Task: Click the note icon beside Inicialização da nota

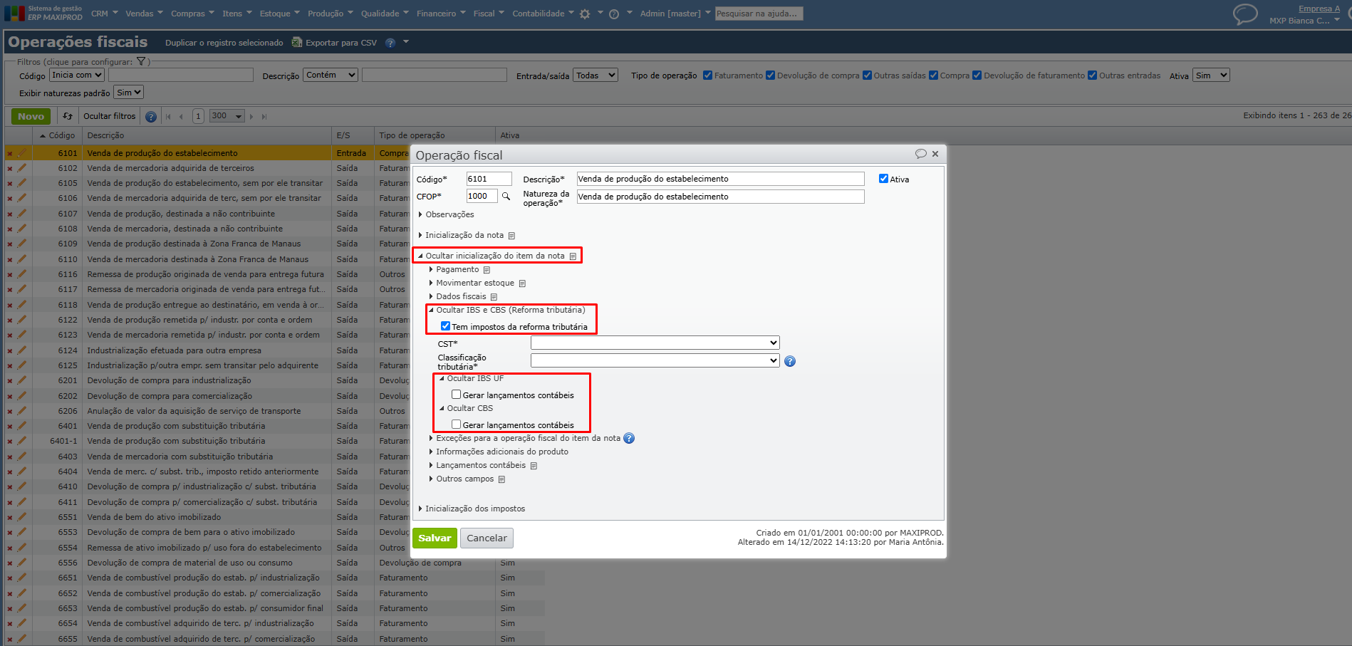Action: pos(511,236)
